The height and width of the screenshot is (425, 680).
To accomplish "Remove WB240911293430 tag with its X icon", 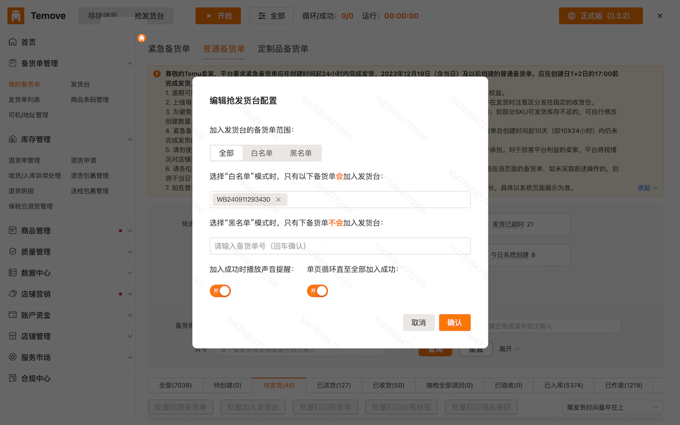I will tap(278, 199).
